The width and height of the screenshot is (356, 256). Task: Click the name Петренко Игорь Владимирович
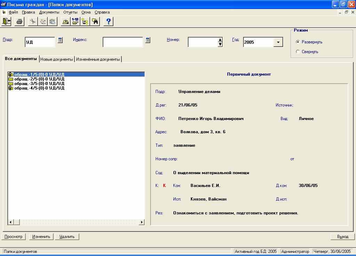pyautogui.click(x=211, y=119)
